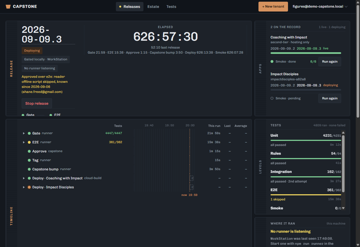Viewport: 360px width, 247px height.
Task: Expand Deploy · Coaching with Impact row
Action: tap(24, 178)
